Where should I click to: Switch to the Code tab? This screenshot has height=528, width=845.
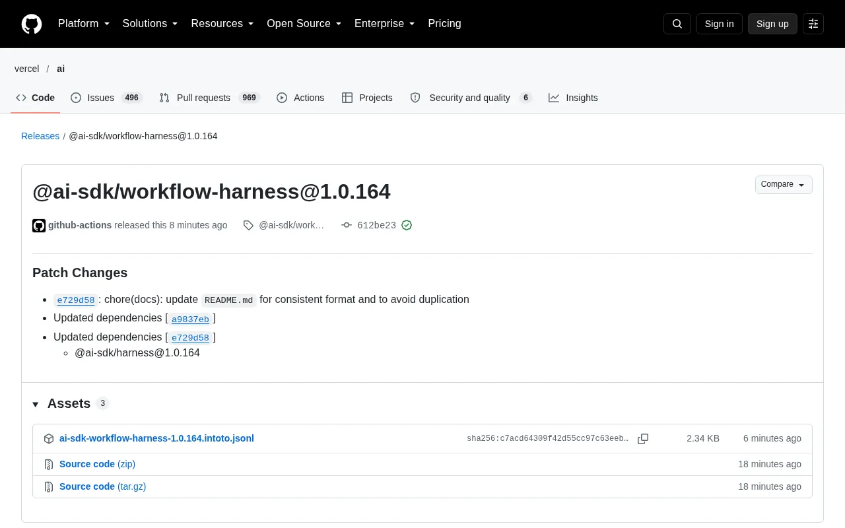click(x=36, y=98)
